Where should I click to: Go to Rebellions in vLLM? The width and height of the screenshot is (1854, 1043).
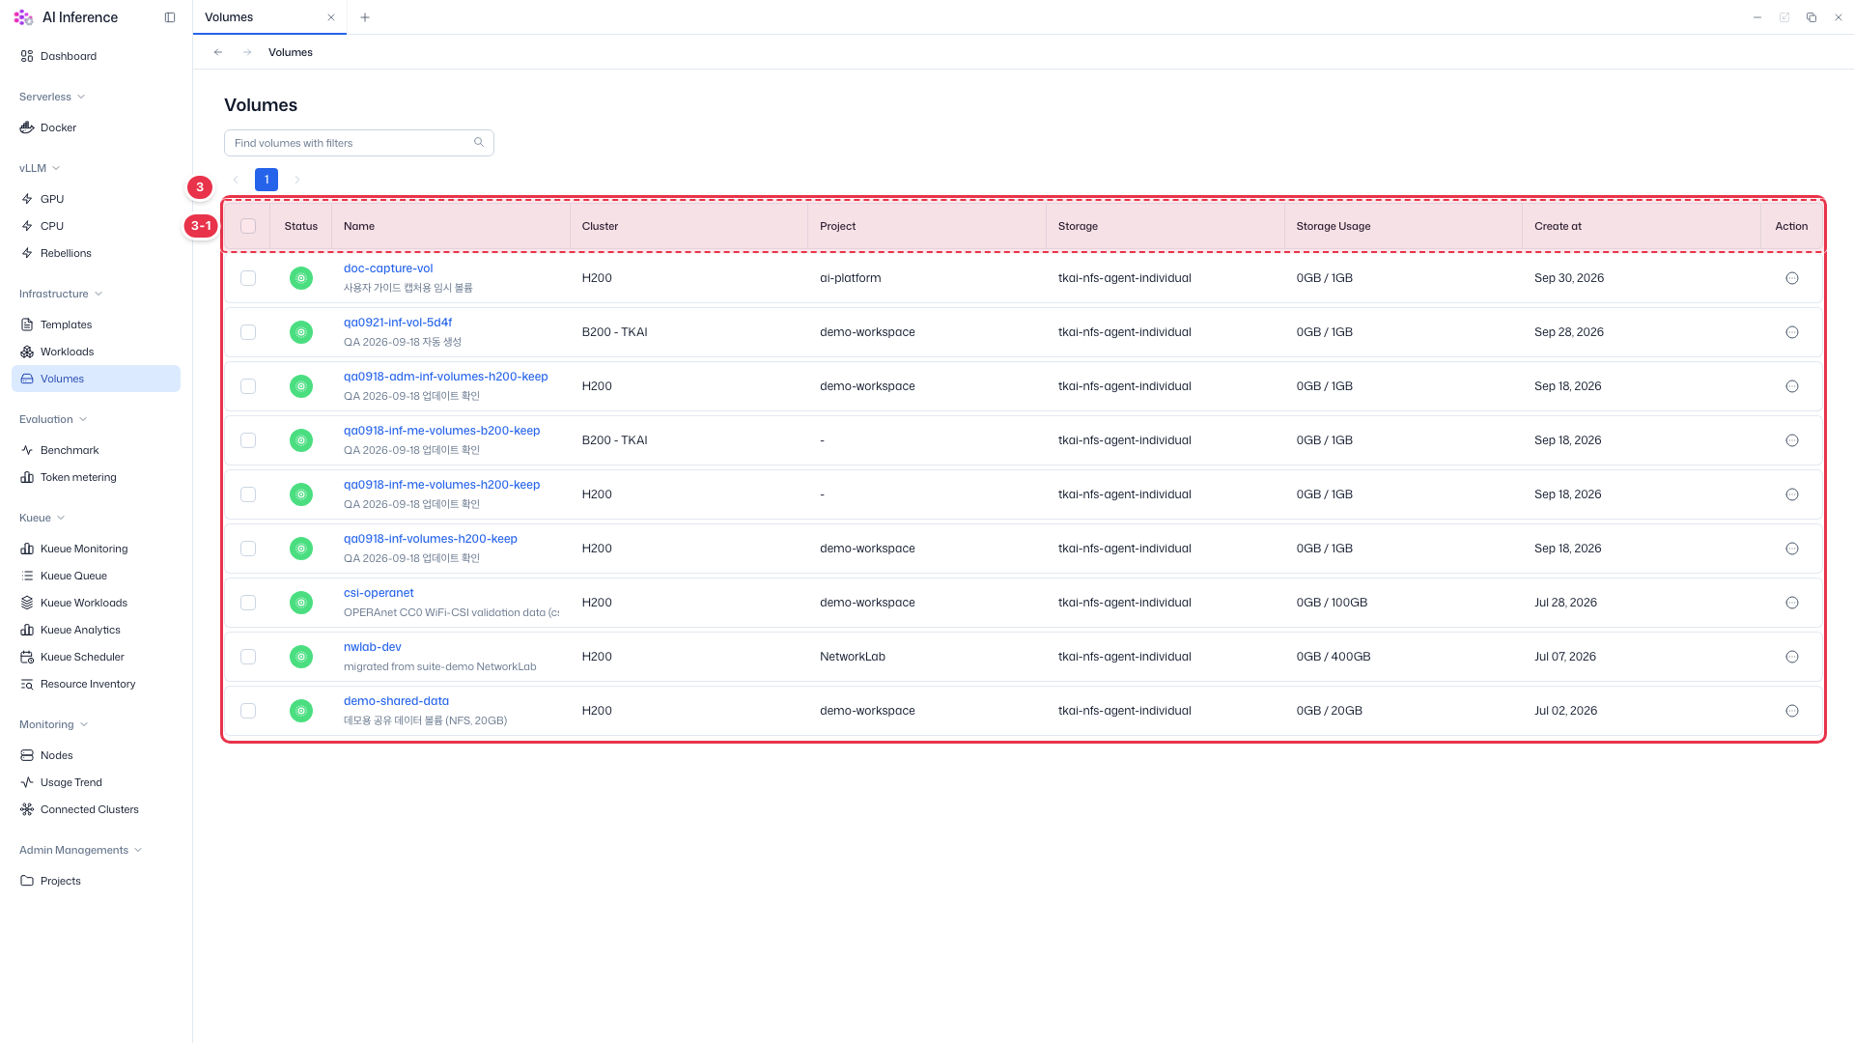(66, 253)
